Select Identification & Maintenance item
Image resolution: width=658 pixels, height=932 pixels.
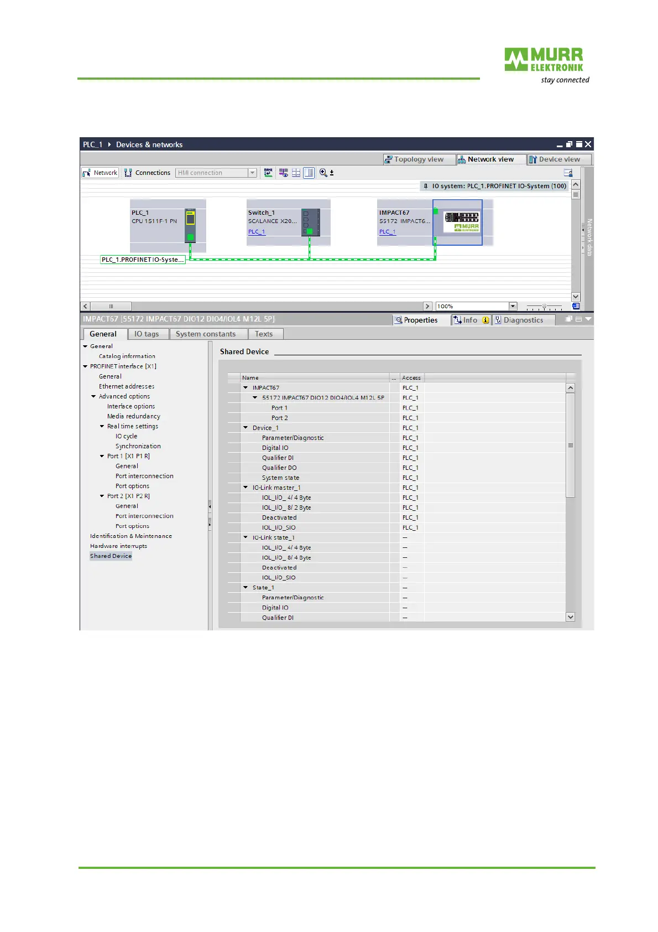pos(131,536)
